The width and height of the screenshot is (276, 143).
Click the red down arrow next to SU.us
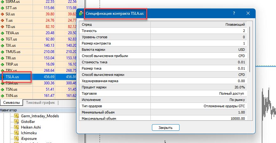(x=3, y=14)
